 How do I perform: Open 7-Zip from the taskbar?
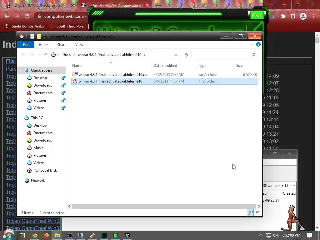pyautogui.click(x=127, y=235)
